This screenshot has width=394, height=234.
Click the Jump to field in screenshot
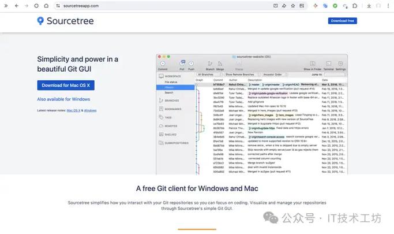[335, 75]
